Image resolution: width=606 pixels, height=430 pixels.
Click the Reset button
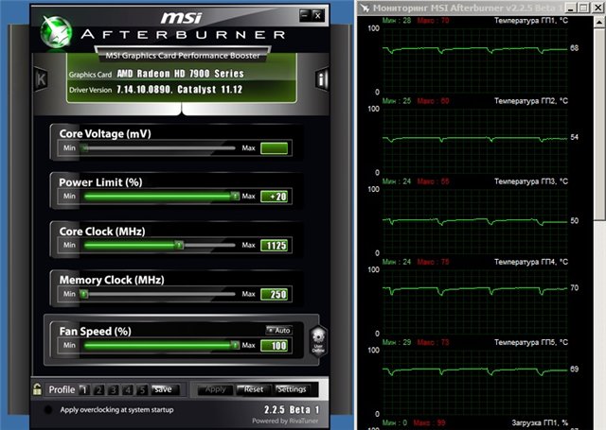pyautogui.click(x=254, y=389)
